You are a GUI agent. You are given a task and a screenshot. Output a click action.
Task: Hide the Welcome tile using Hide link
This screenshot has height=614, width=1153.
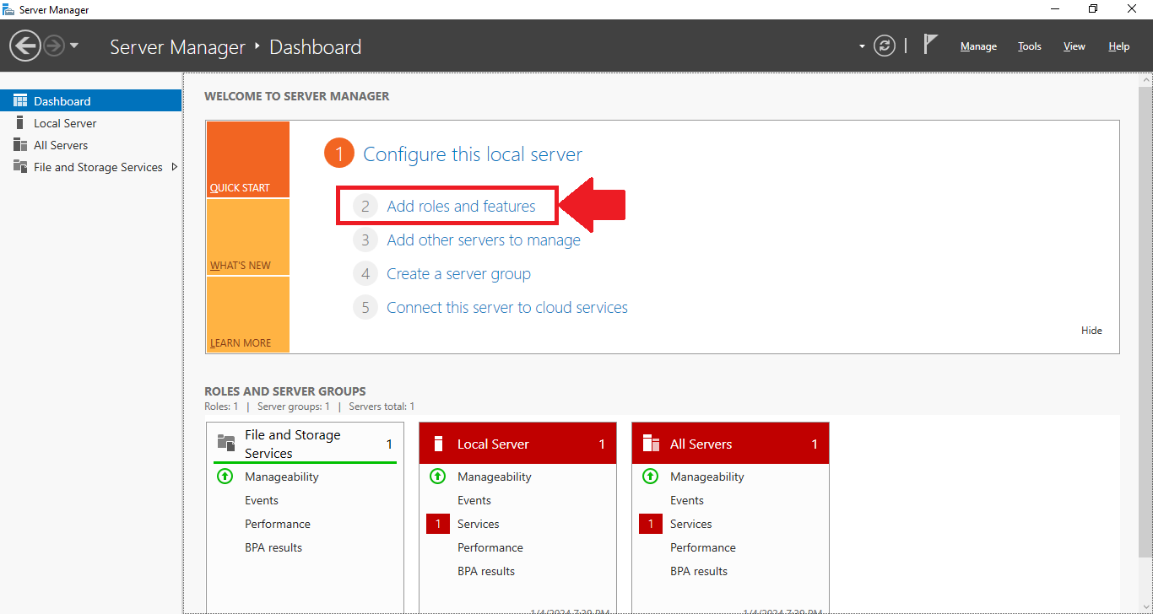point(1091,330)
